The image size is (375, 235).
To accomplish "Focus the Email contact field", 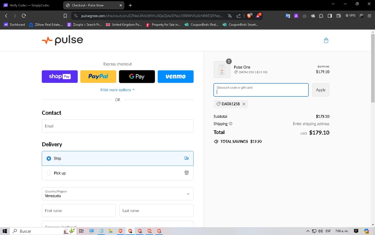I will [117, 126].
